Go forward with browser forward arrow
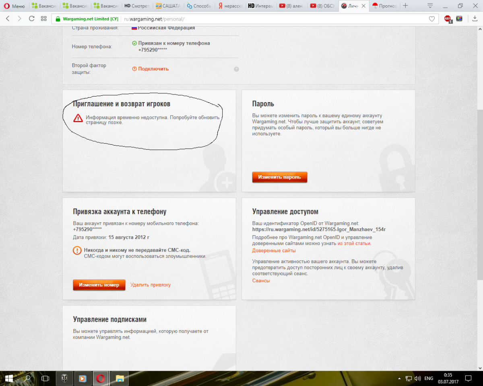This screenshot has width=483, height=386. coord(19,19)
